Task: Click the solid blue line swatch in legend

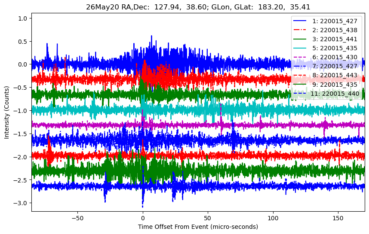Action: (300, 21)
